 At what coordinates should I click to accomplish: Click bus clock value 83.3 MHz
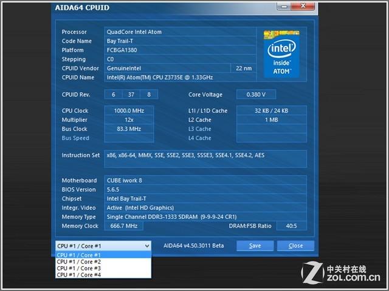click(x=129, y=129)
